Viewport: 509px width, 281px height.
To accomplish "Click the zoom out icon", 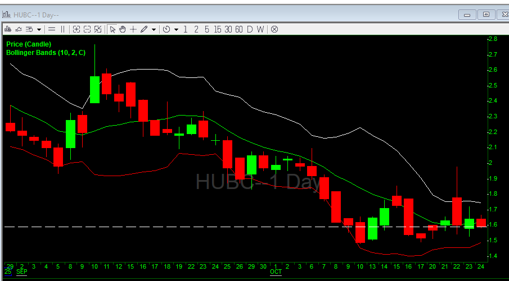I will [88, 29].
